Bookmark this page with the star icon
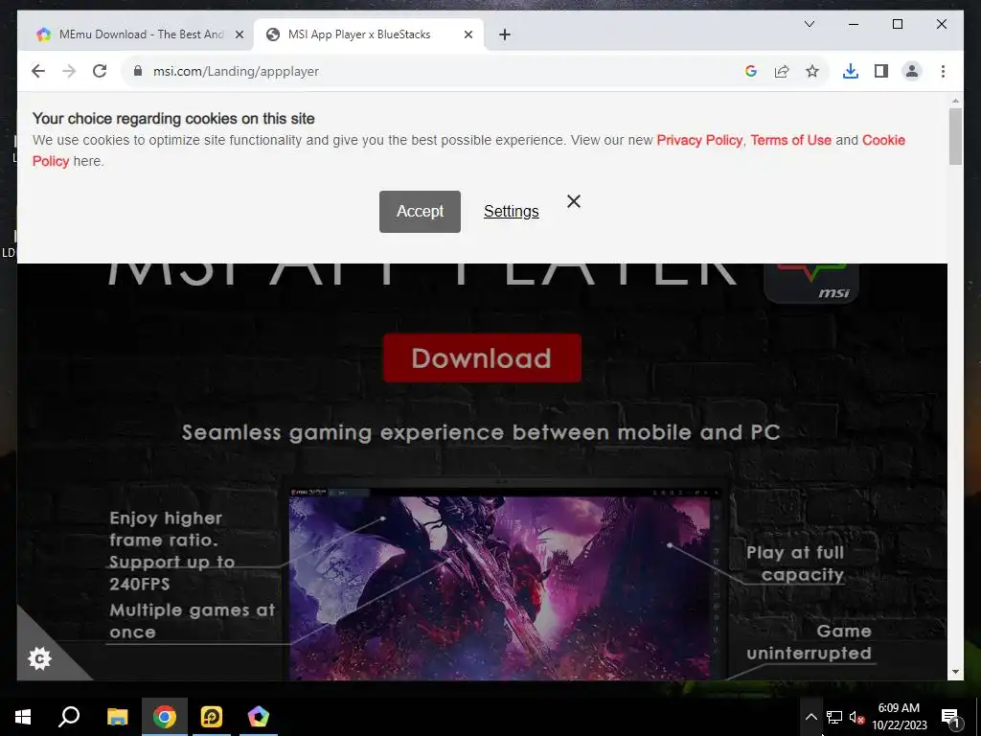 (x=812, y=71)
